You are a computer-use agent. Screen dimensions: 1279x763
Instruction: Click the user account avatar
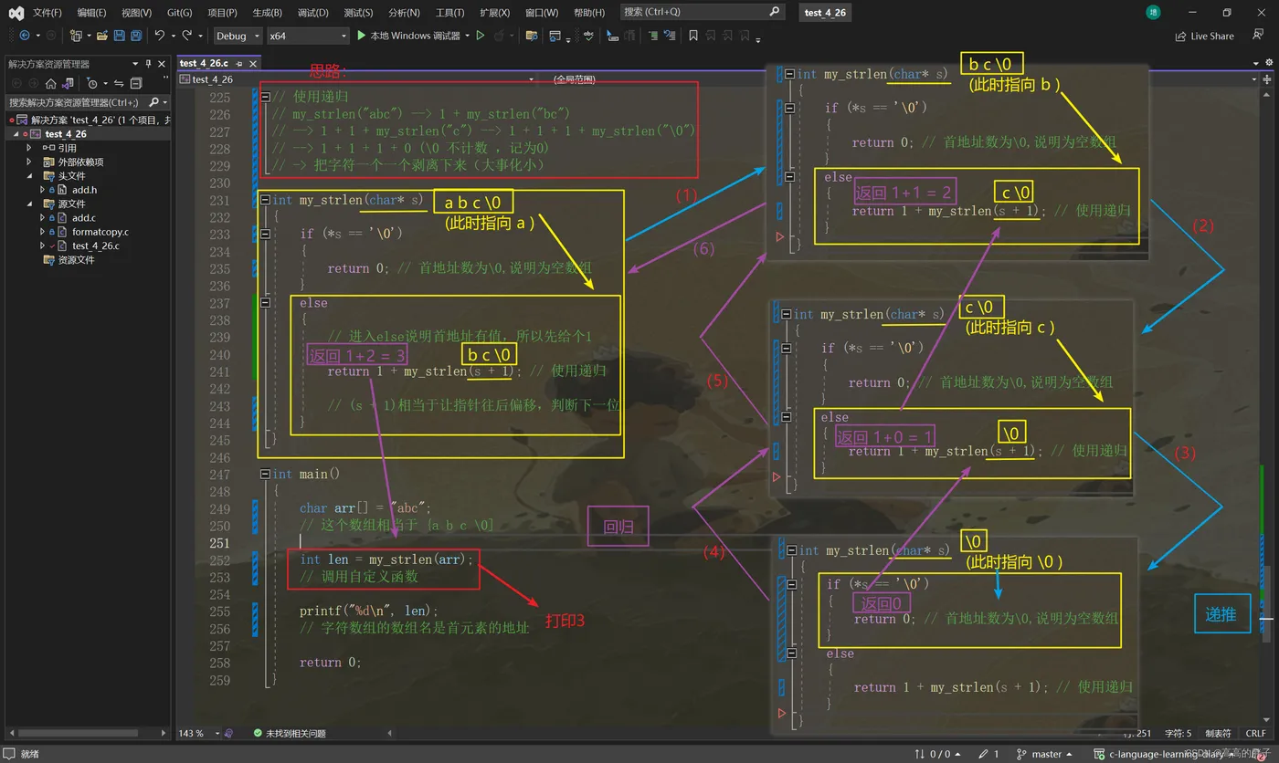(1154, 12)
